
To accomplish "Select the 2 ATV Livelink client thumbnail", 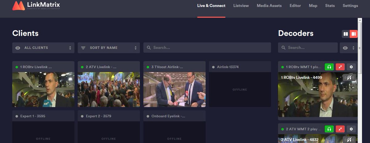I will coord(109,90).
